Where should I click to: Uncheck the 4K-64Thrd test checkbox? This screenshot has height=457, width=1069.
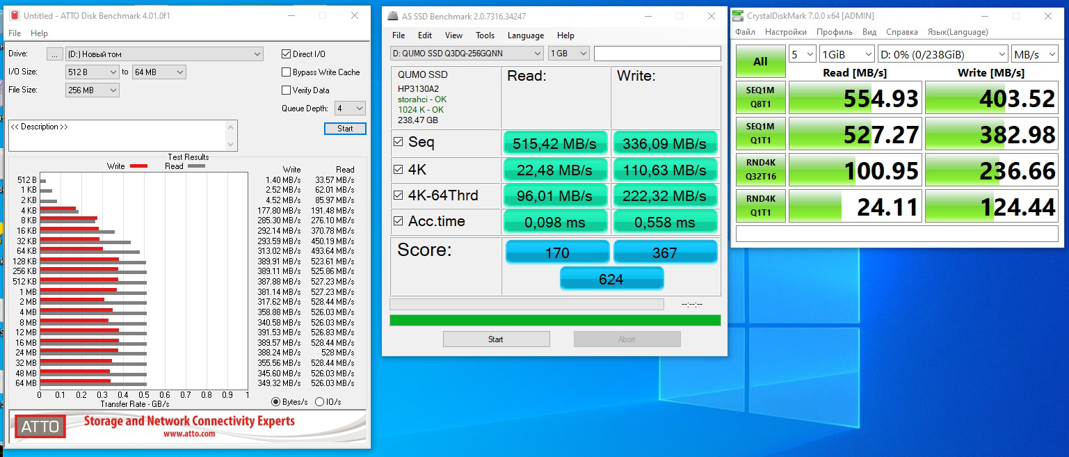coord(399,195)
